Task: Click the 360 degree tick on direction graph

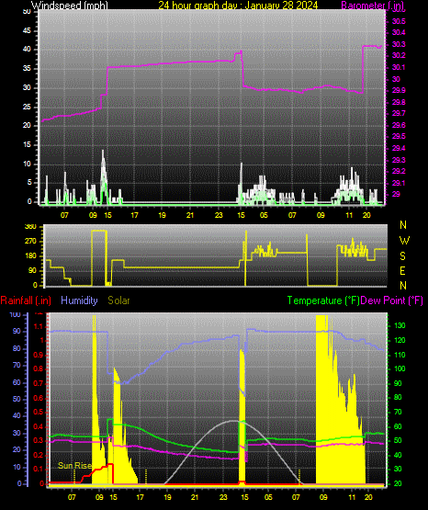Action: click(x=30, y=227)
